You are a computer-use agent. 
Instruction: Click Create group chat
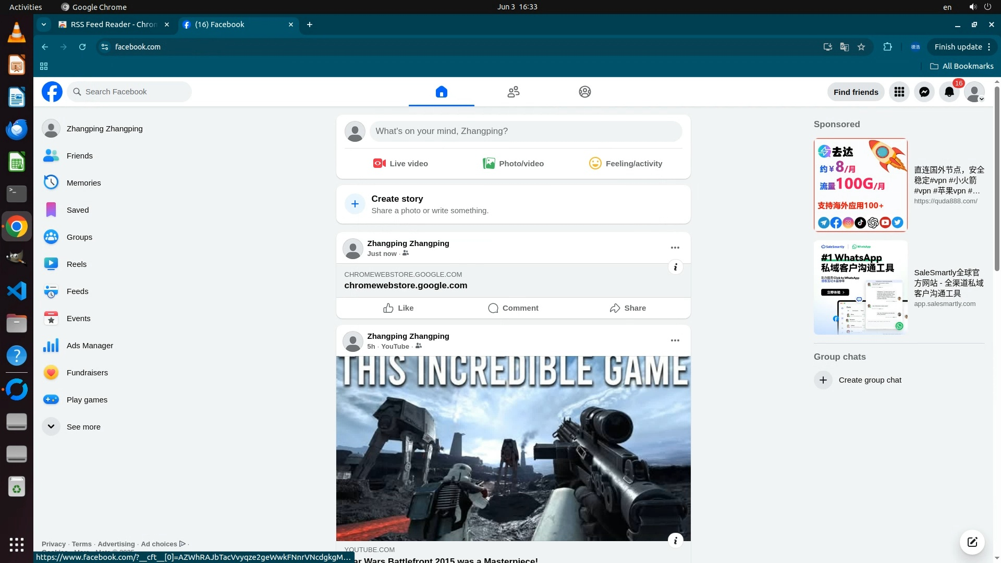[870, 380]
